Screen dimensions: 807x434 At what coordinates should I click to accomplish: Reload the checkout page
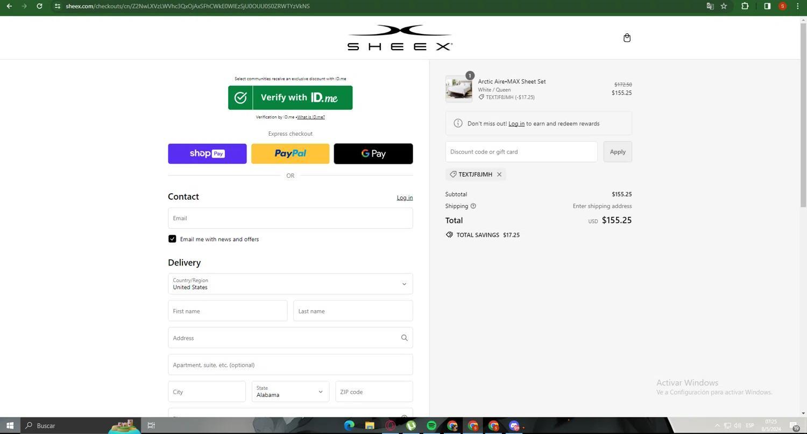pyautogui.click(x=39, y=6)
